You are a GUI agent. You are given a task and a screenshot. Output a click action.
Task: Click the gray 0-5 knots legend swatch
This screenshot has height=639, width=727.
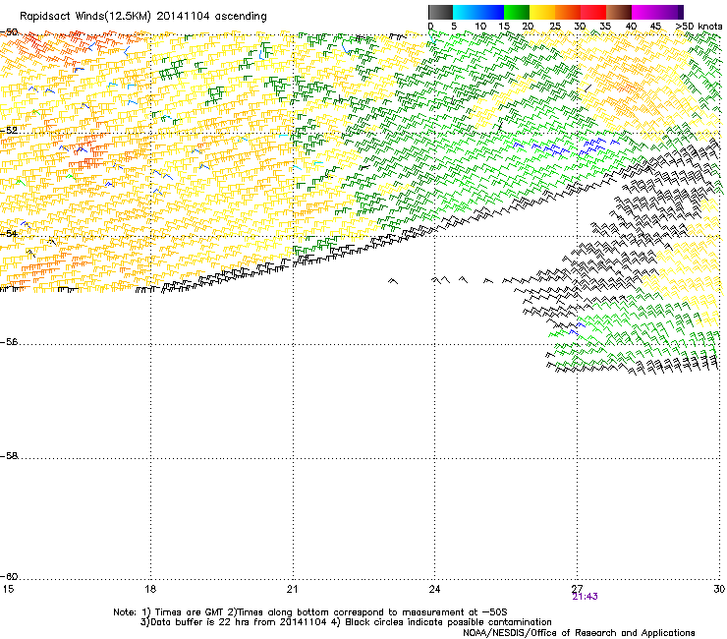click(x=440, y=12)
